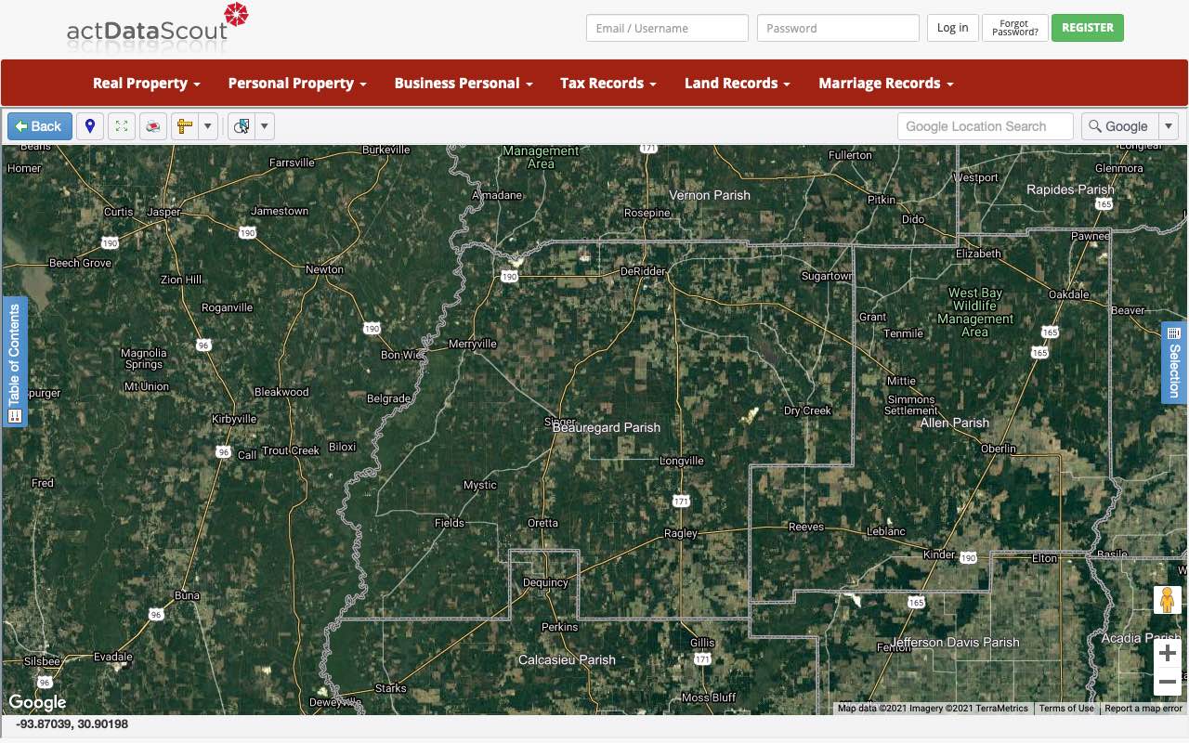This screenshot has height=743, width=1189.
Task: Select the yellow ruler measure tool
Action: (184, 126)
